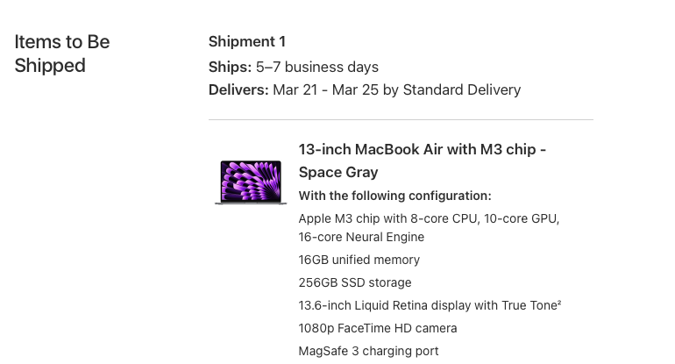Select the Items to Be Shipped heading
The image size is (675, 364).
61,54
